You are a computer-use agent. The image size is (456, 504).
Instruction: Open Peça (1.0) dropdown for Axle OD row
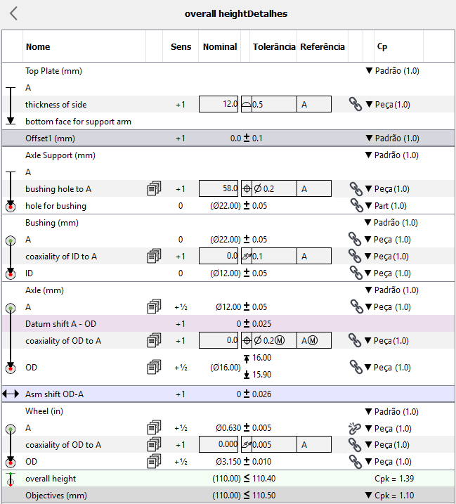click(388, 368)
